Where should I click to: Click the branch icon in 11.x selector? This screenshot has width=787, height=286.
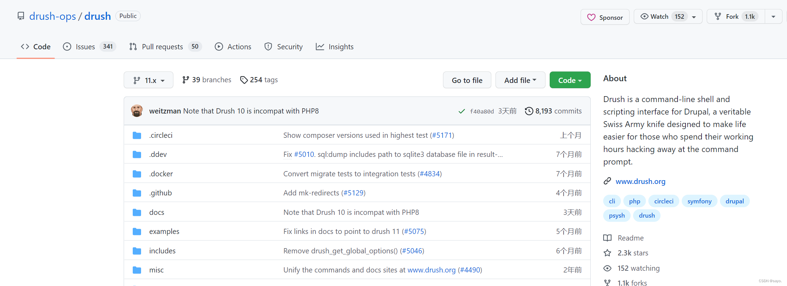click(x=137, y=81)
